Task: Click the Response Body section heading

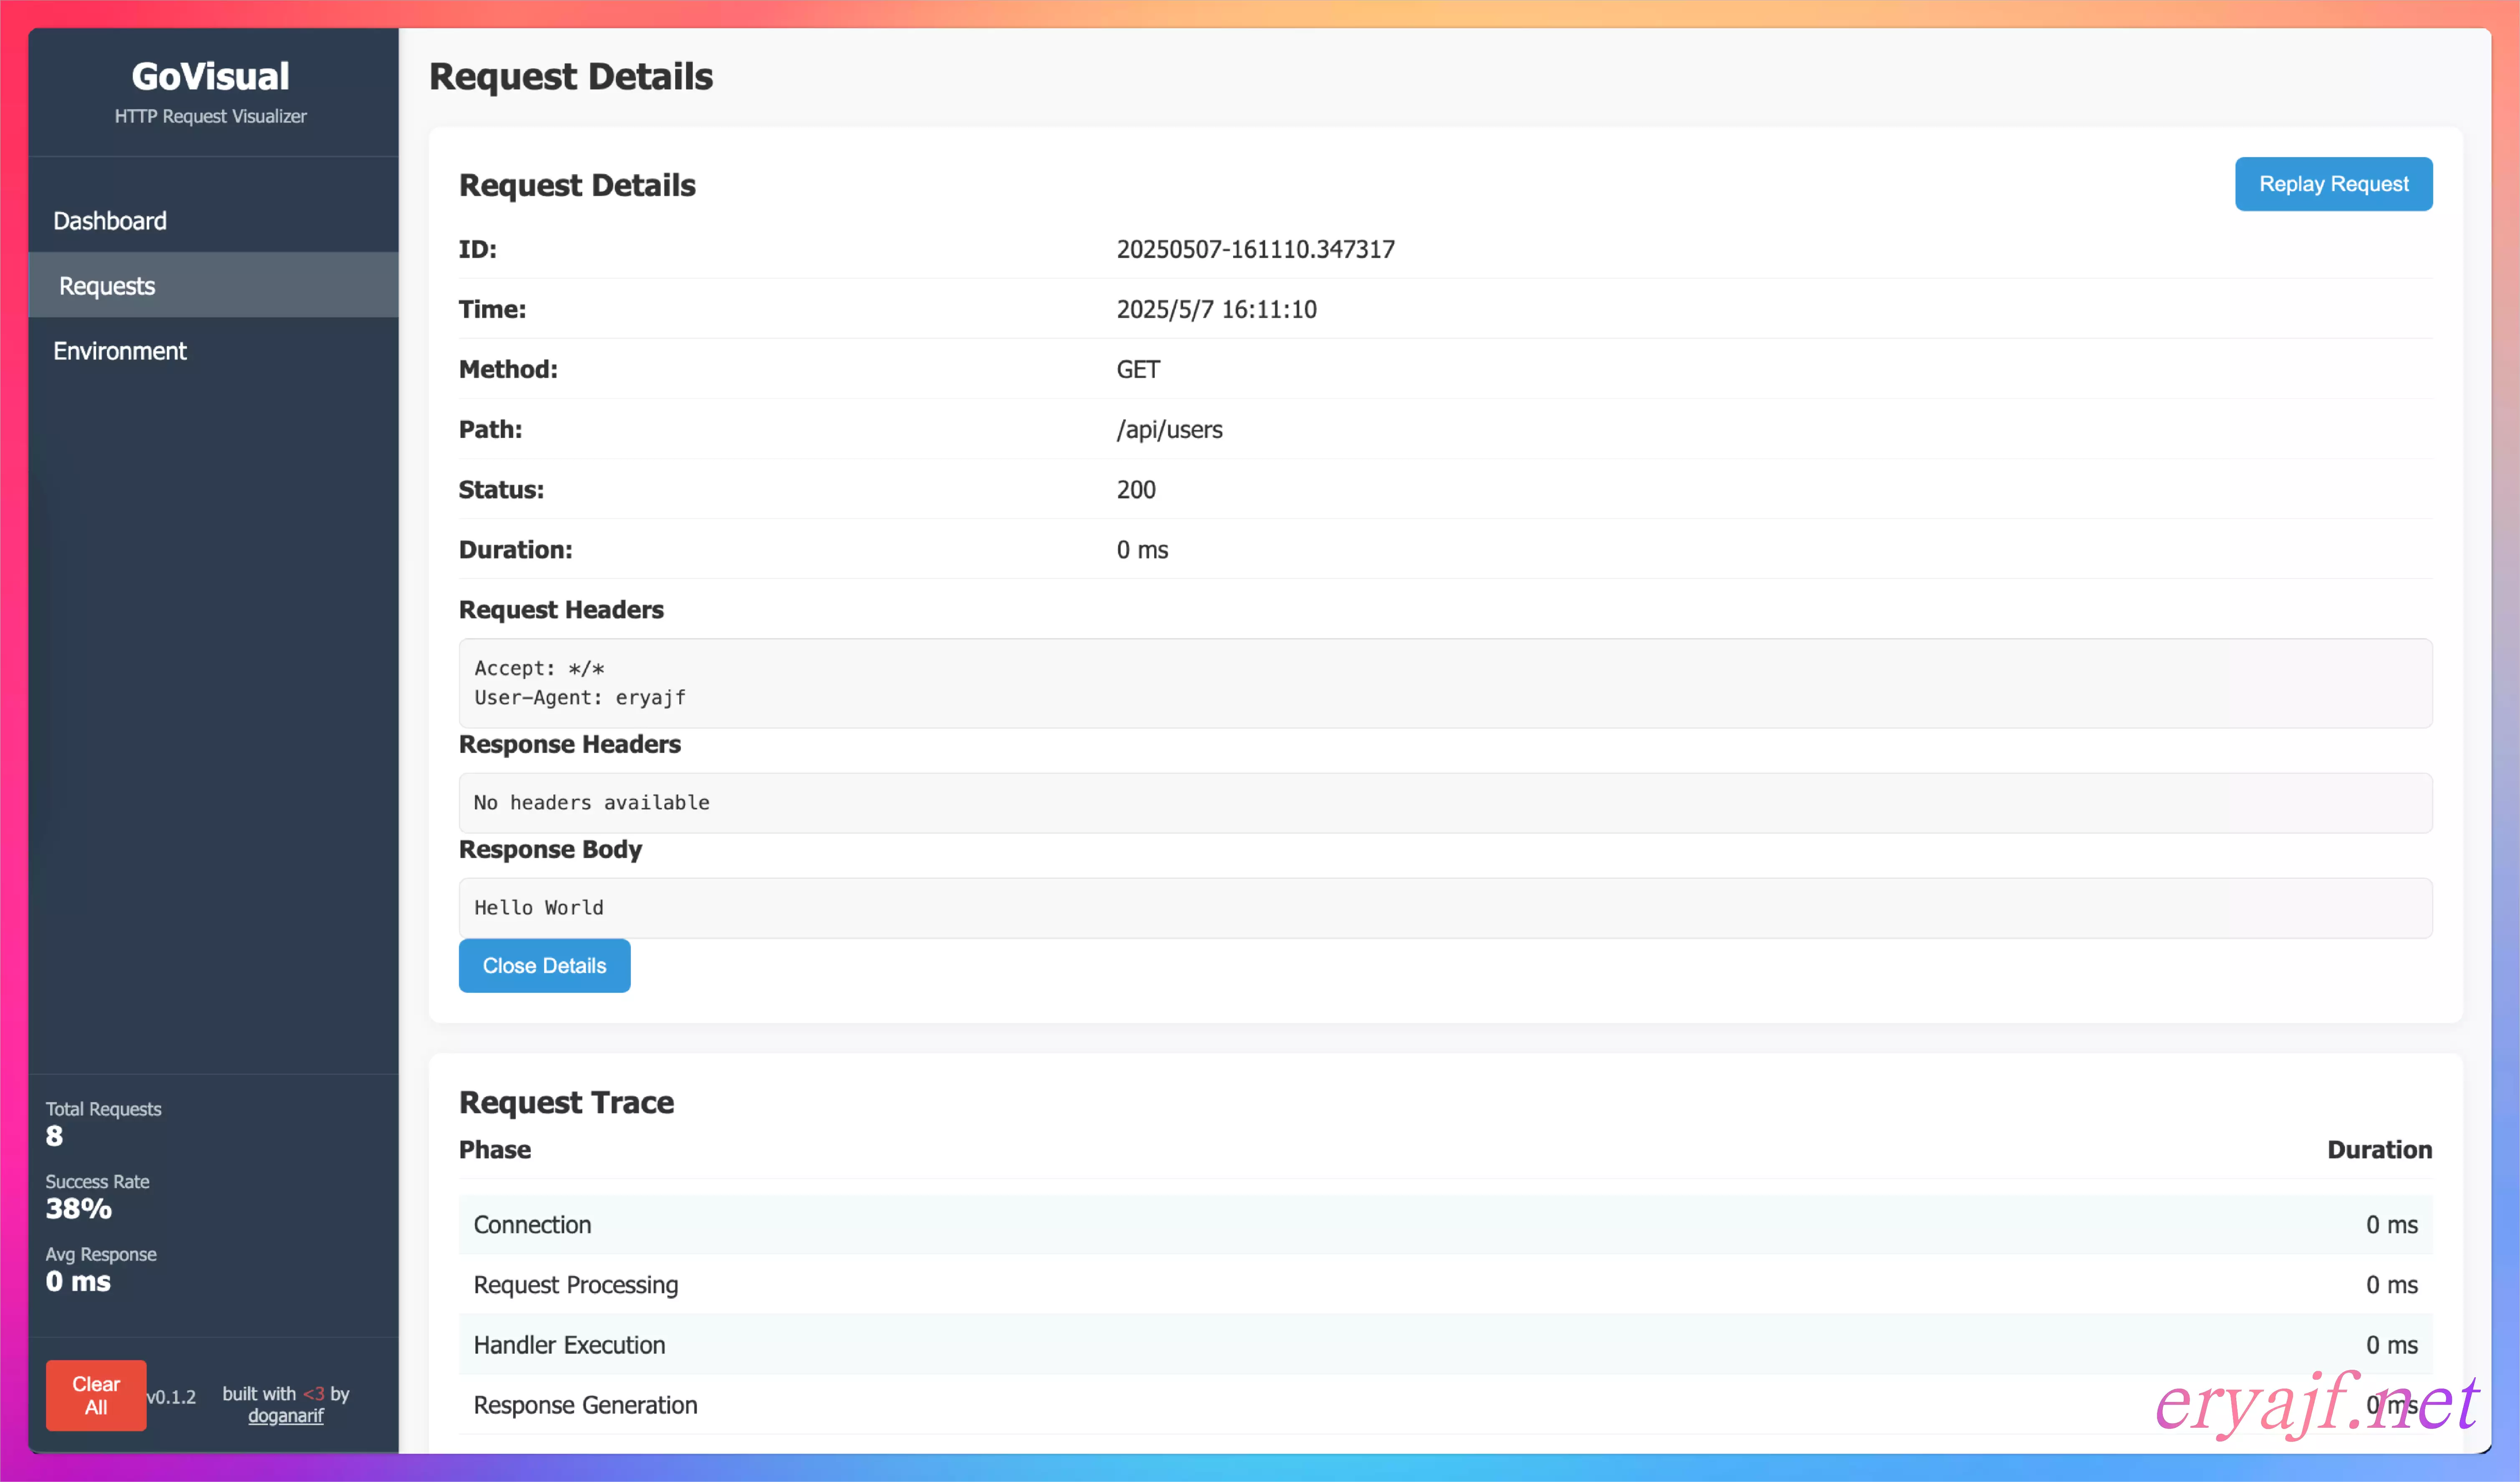Action: (550, 849)
